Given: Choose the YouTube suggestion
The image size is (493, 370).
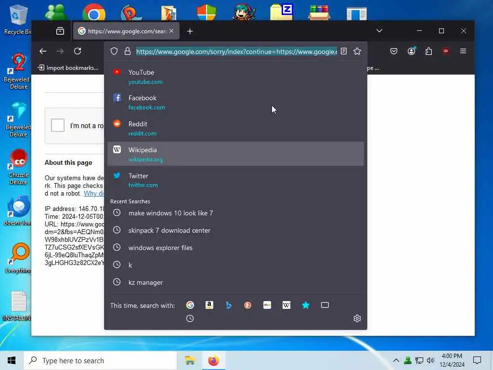Looking at the screenshot, I should point(235,77).
